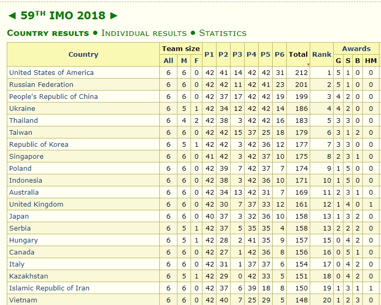The image size is (381, 305).
Task: Sort table by Country header
Action: coord(83,54)
